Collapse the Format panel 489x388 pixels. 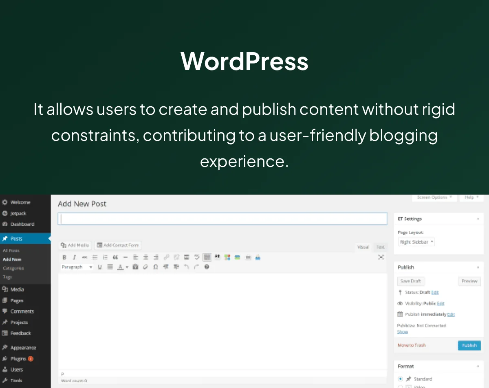[478, 366]
